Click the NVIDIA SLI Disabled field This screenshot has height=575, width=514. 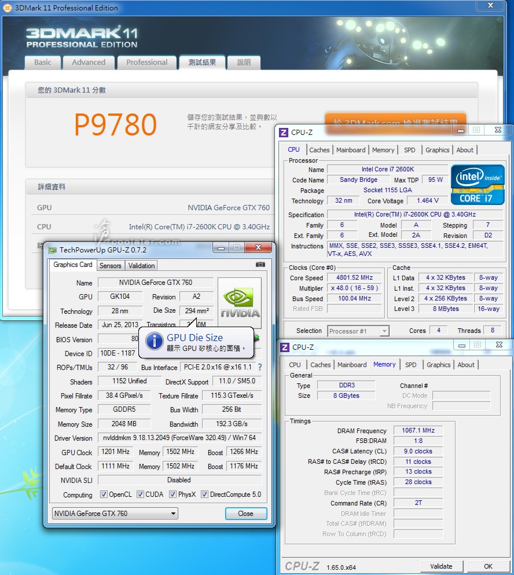click(179, 479)
